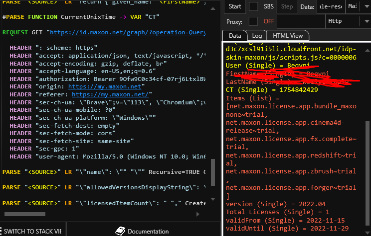371x236 pixels.
Task: Click the script editor vertical scrollbar thumb
Action: point(213,172)
